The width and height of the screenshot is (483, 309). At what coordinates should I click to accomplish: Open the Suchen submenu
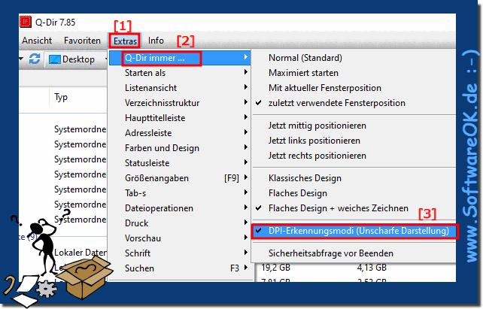[180, 268]
